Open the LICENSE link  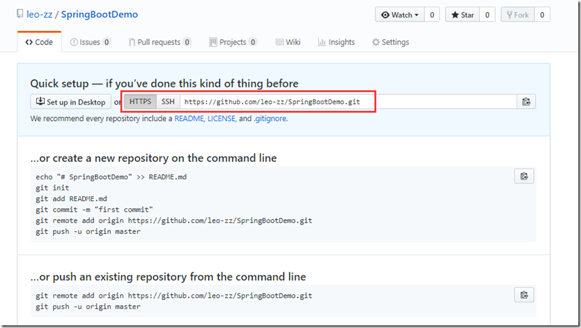(221, 119)
